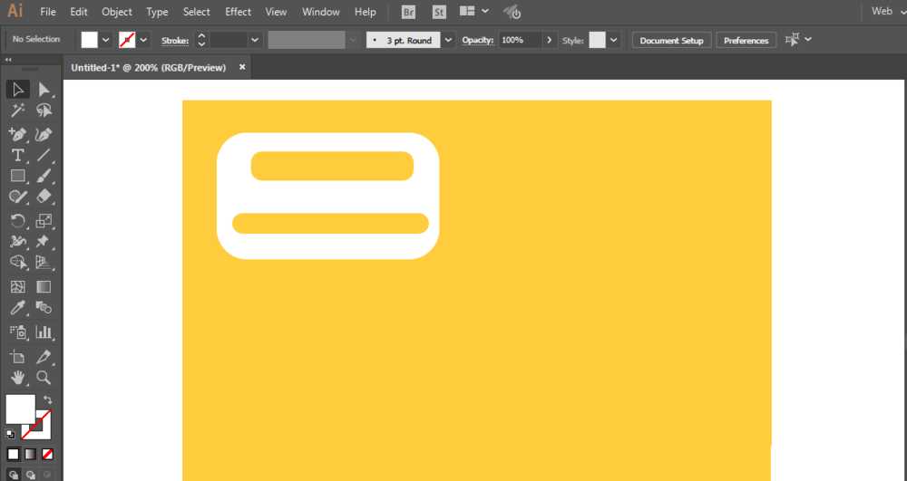Switch paint mode to Gradient
The image size is (907, 481).
[30, 454]
